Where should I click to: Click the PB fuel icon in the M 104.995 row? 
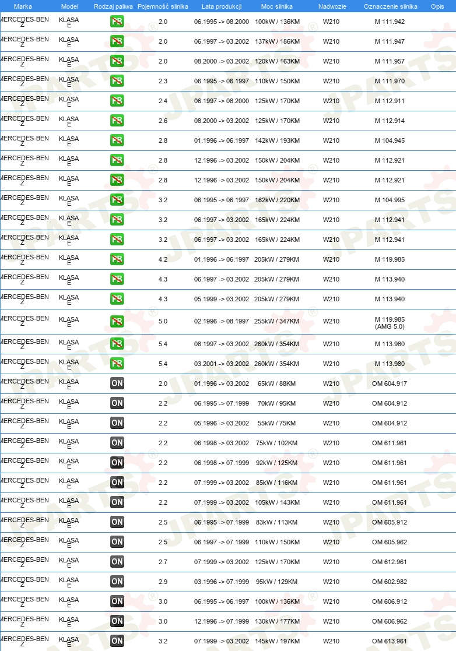pyautogui.click(x=117, y=200)
